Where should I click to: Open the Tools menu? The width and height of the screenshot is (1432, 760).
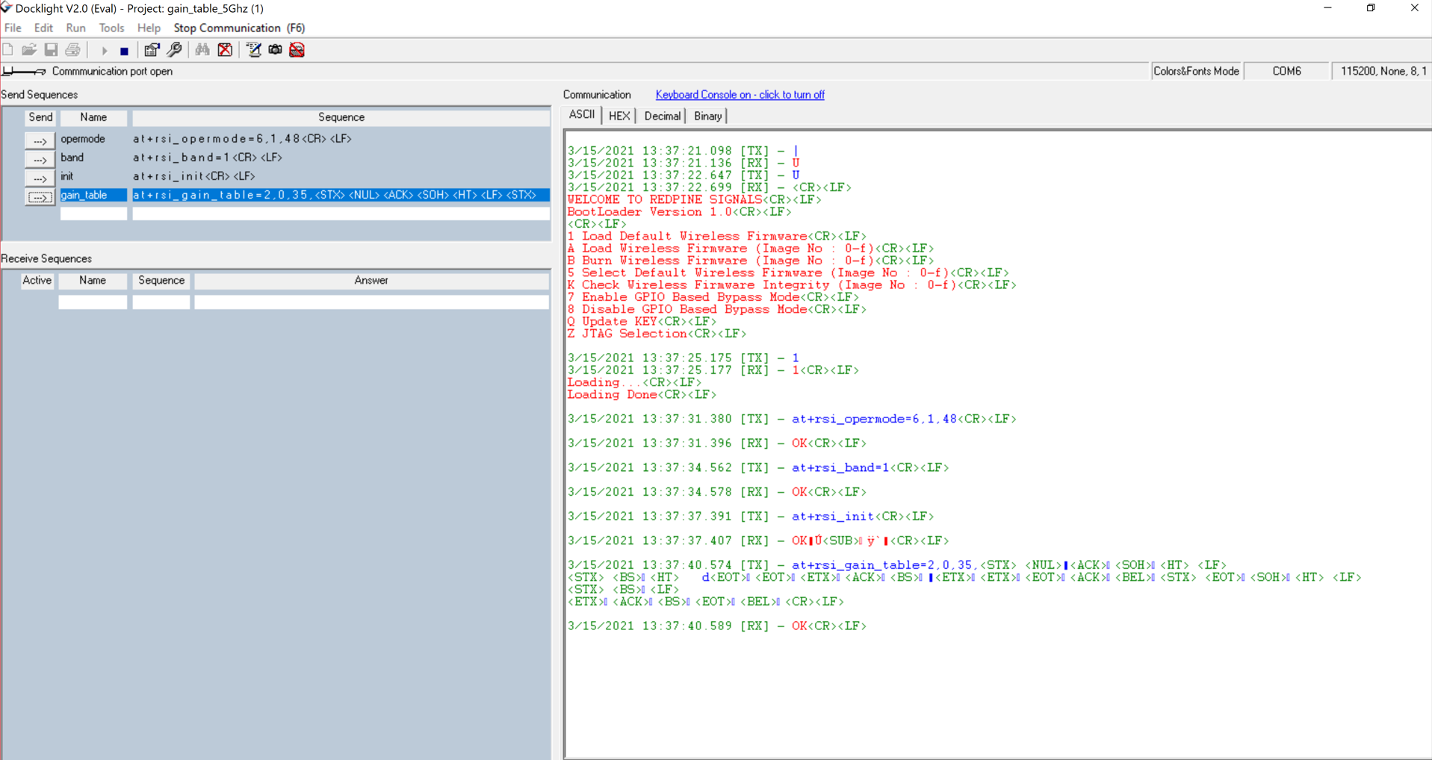111,28
